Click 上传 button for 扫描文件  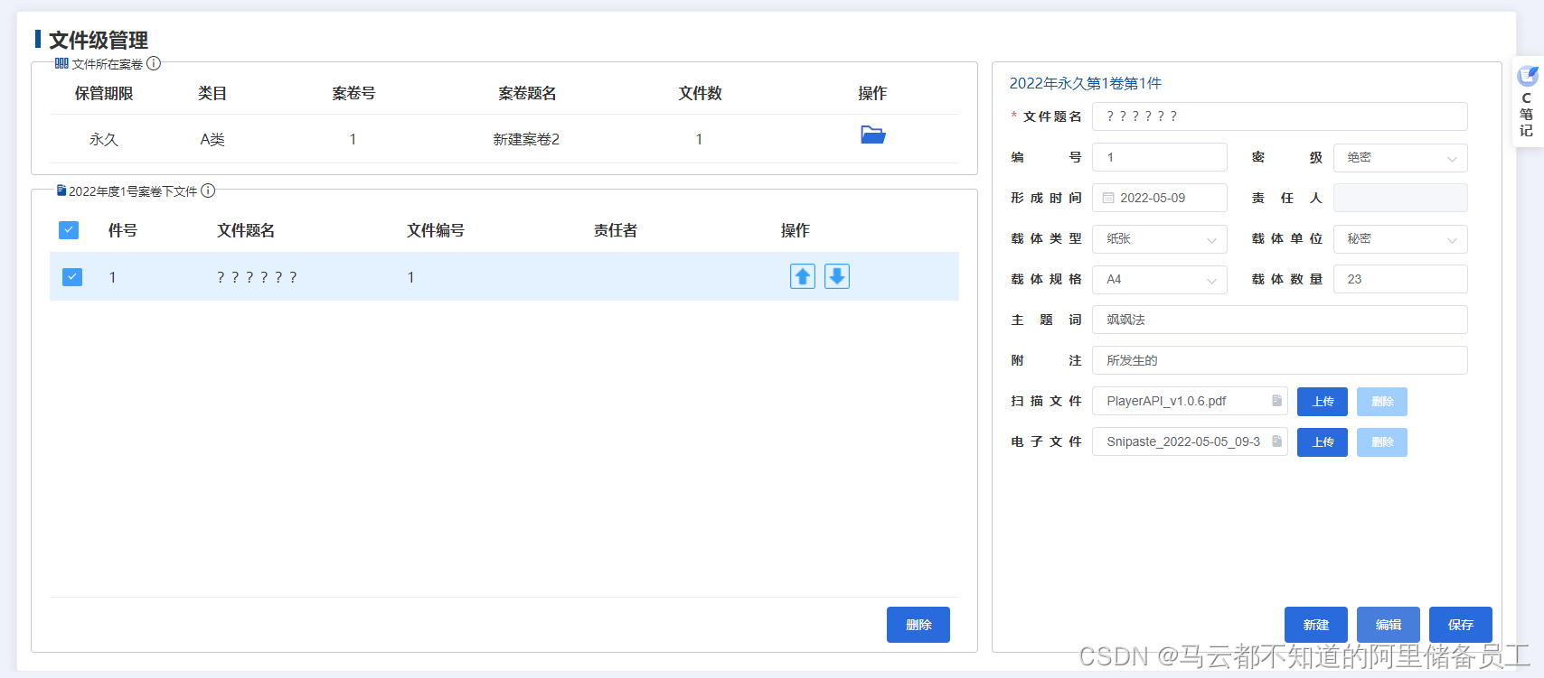(x=1323, y=402)
